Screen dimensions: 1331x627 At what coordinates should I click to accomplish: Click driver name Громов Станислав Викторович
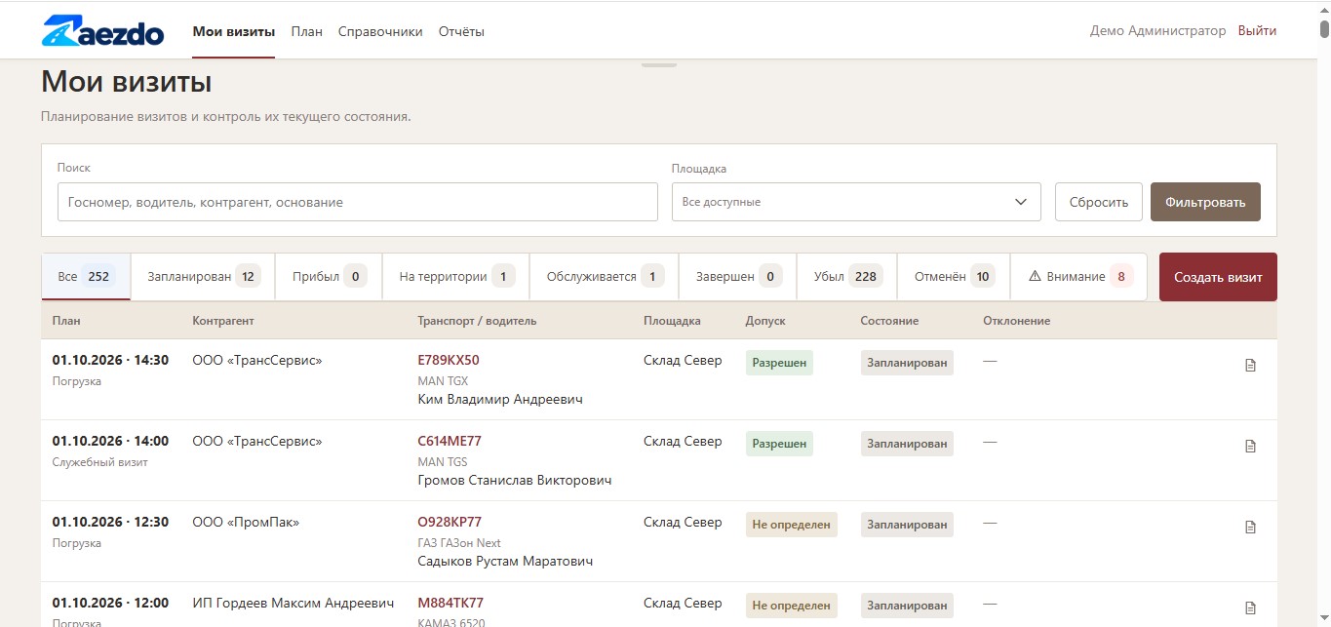(515, 480)
